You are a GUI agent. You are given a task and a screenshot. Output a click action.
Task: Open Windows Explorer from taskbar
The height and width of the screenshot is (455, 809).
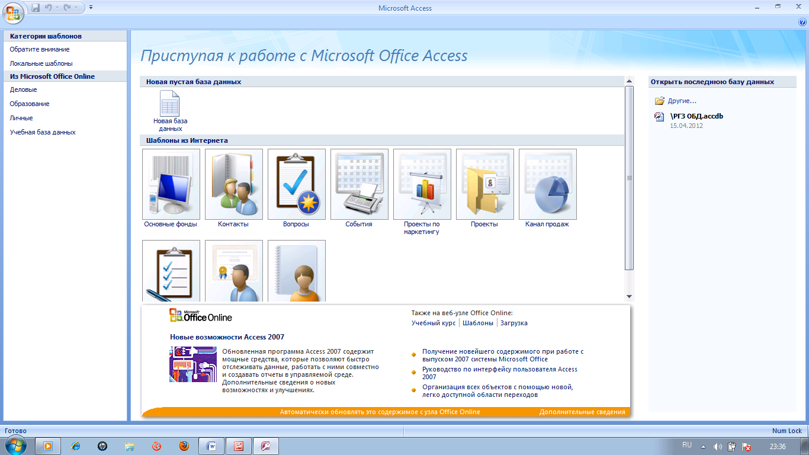[x=130, y=446]
